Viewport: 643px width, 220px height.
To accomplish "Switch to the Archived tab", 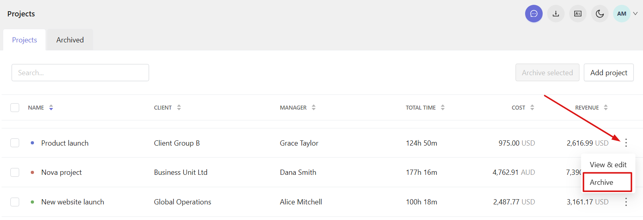I will 70,40.
